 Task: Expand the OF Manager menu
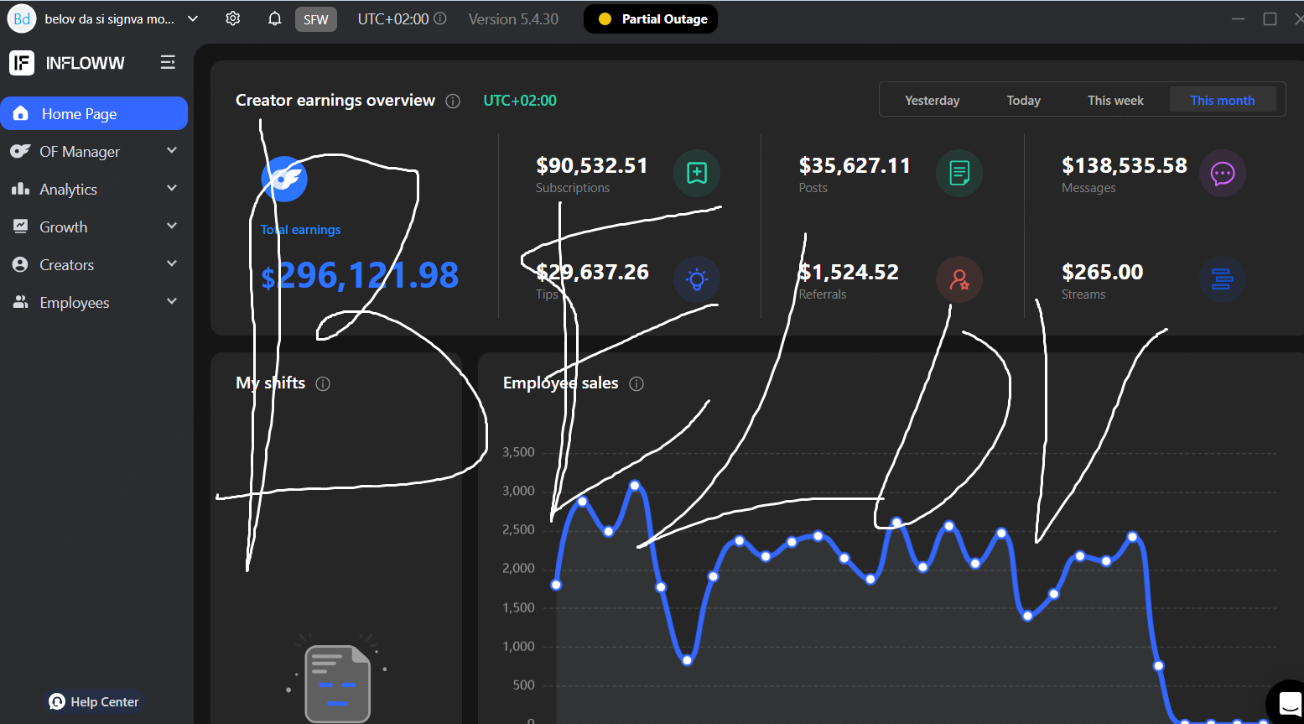tap(94, 152)
